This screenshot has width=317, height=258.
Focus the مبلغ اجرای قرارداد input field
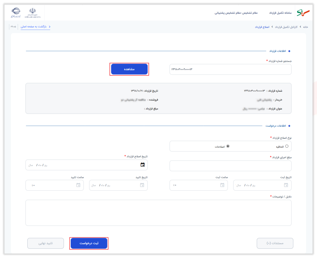click(231, 166)
